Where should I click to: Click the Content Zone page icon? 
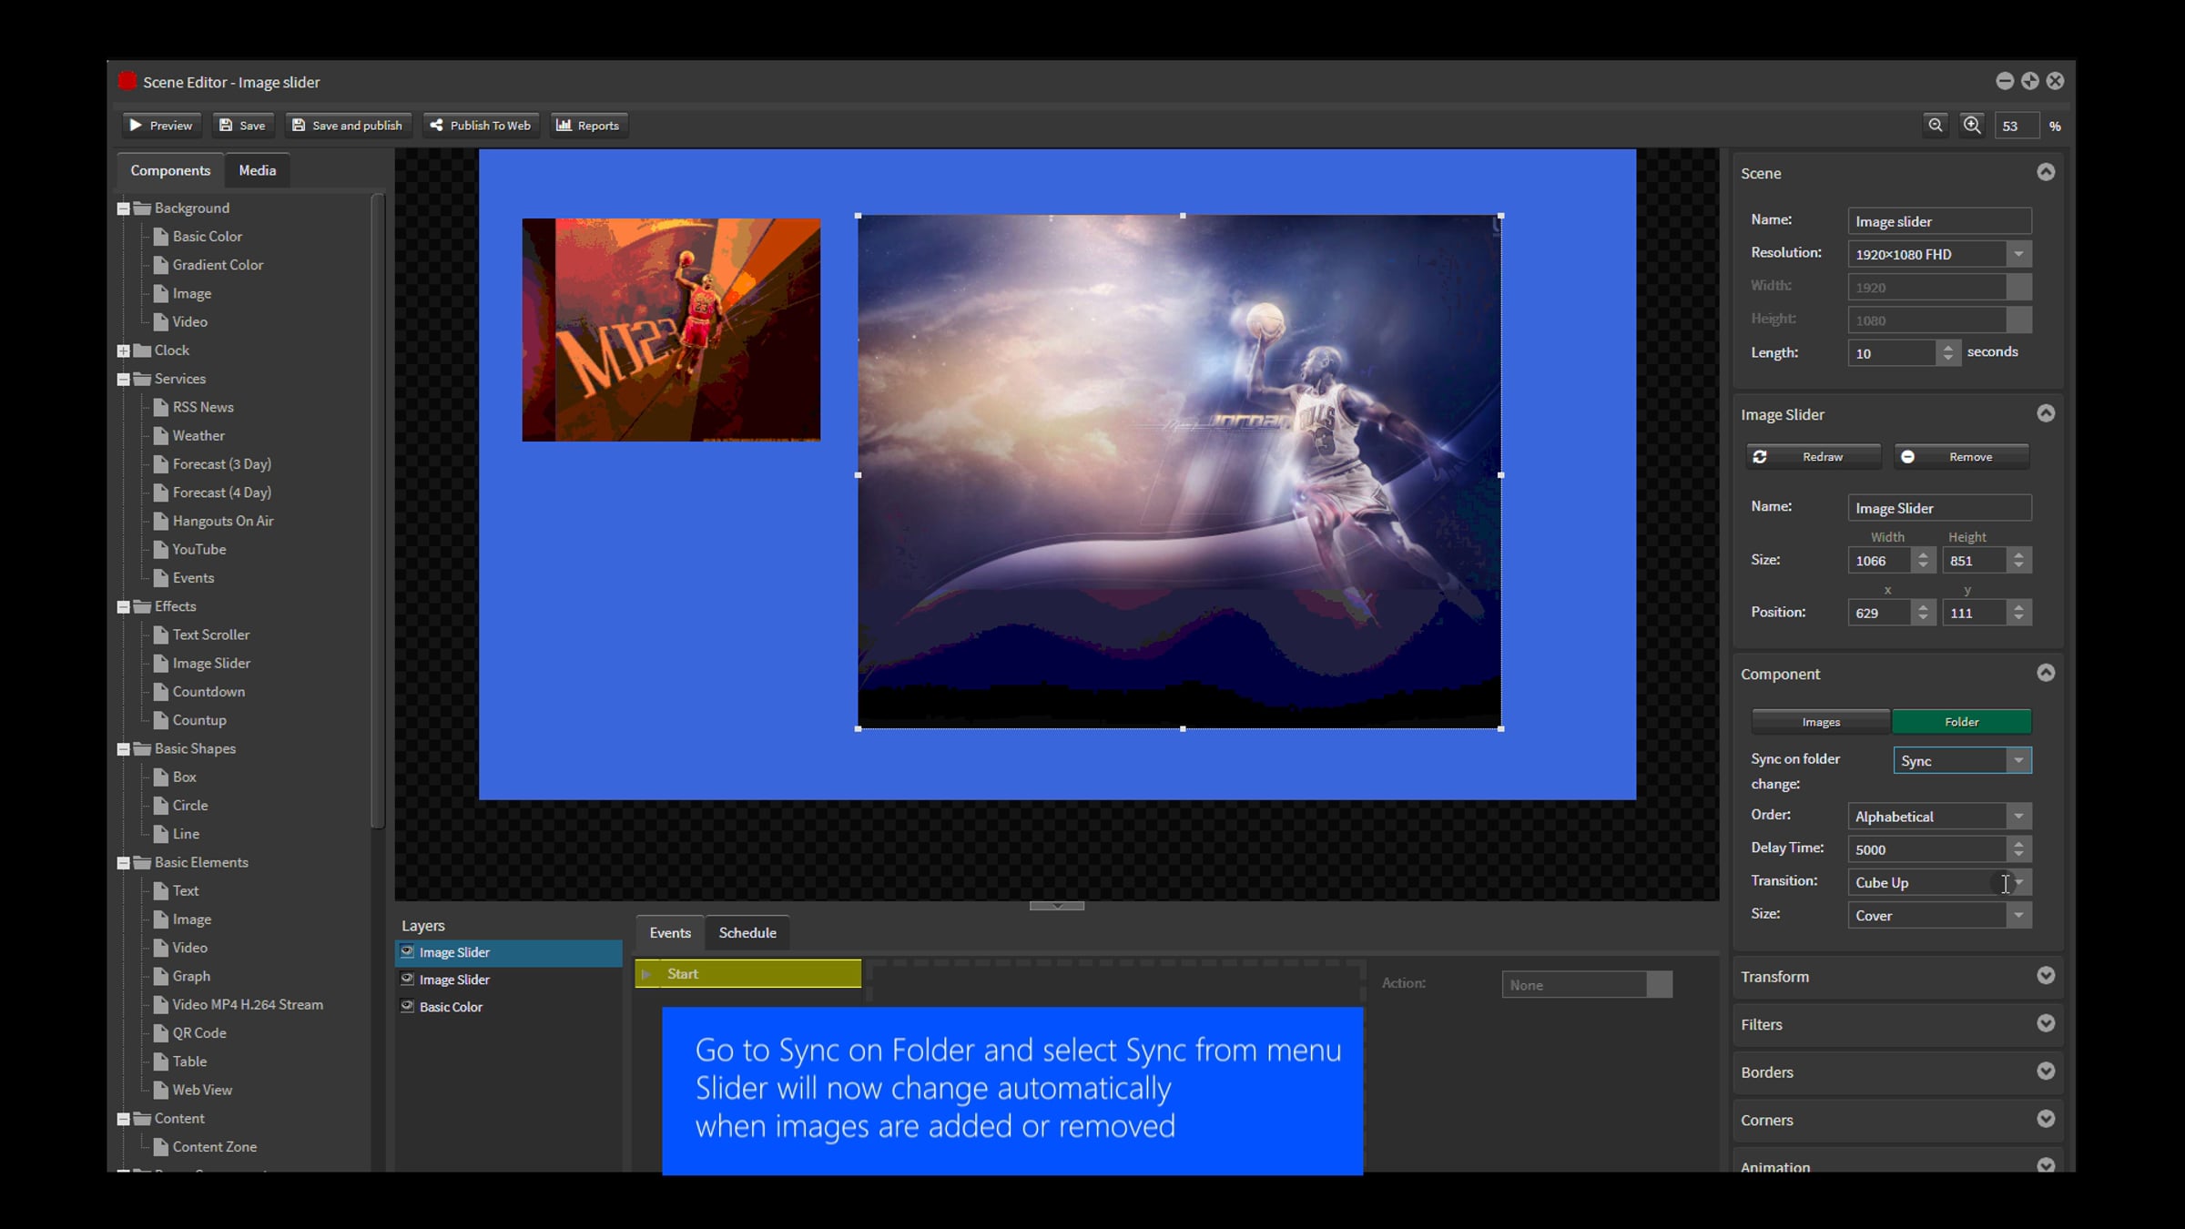click(161, 1147)
